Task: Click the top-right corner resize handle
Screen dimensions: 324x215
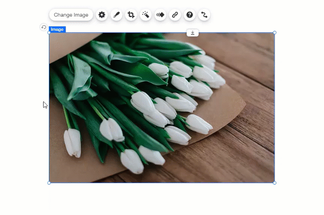Action: pyautogui.click(x=275, y=33)
